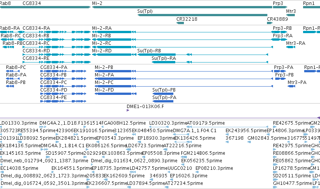Click the LD42757.5prime EST label
The height and width of the screenshot is (189, 320).
(x=149, y=168)
